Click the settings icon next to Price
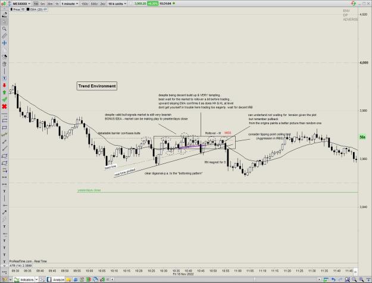The width and height of the screenshot is (372, 283). point(23,10)
